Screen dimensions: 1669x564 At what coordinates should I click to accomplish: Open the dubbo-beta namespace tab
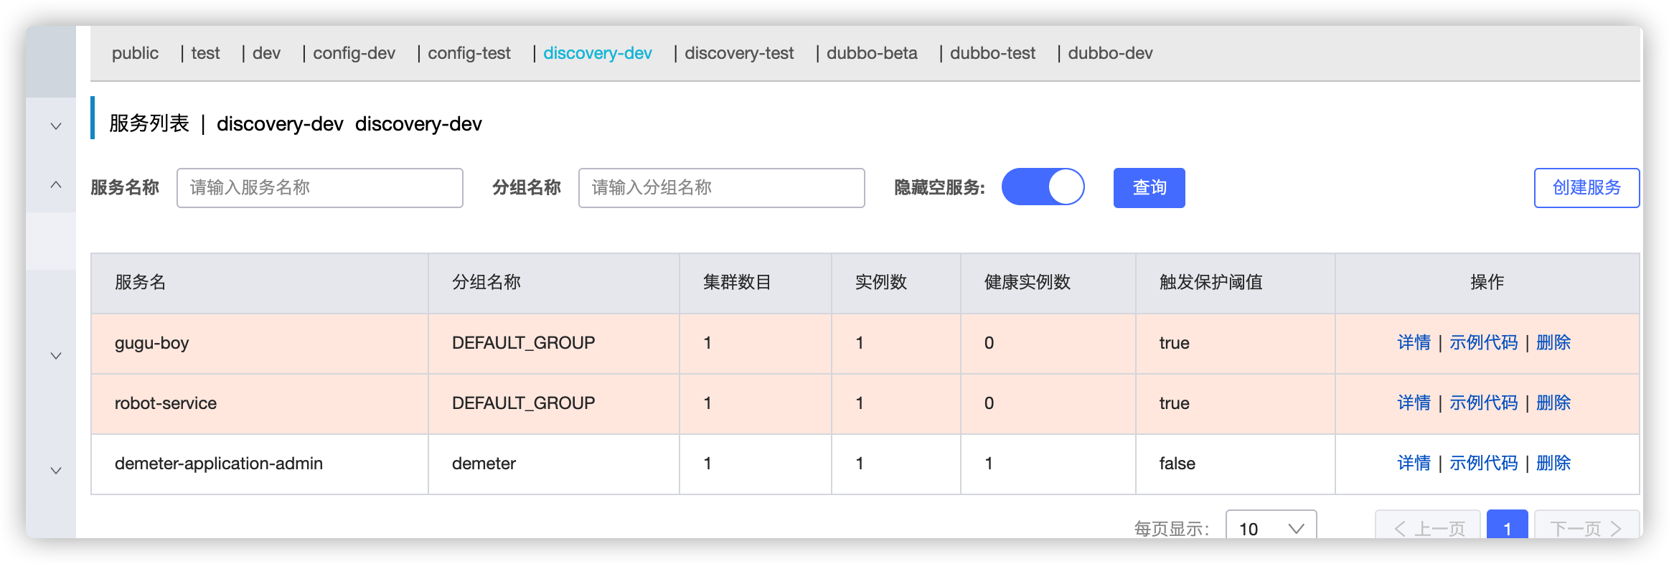point(871,53)
